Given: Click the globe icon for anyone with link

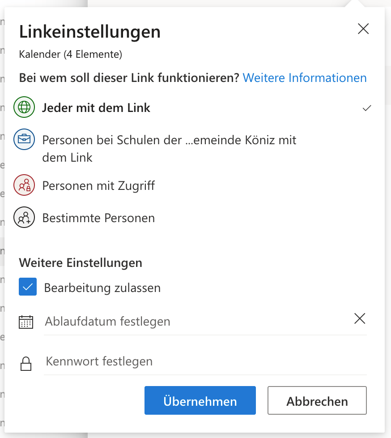Looking at the screenshot, I should click(x=24, y=108).
